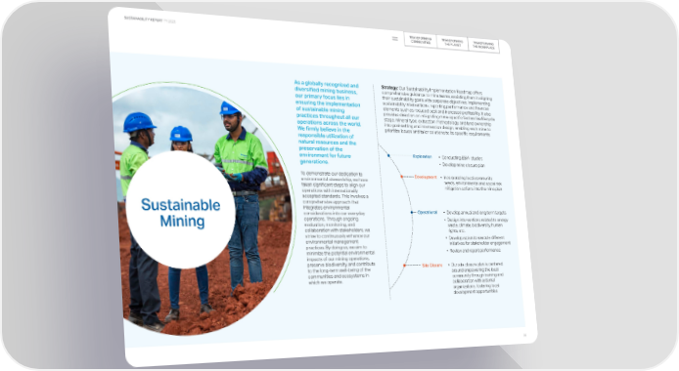Switch to the Transforming the Planet tab
679x371 pixels.
[452, 43]
